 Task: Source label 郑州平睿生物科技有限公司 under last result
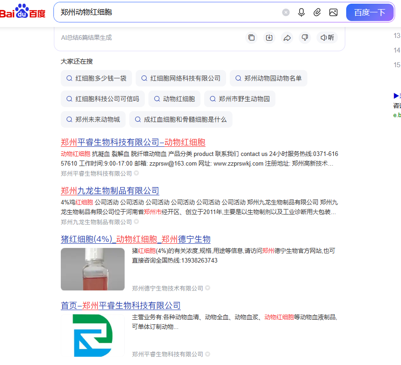[168, 354]
